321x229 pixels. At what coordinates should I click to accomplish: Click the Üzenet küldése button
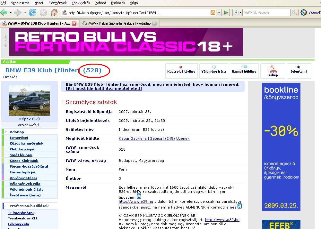[244, 71]
